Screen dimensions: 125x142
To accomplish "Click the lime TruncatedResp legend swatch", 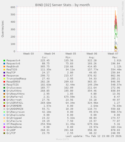I will [4, 79].
